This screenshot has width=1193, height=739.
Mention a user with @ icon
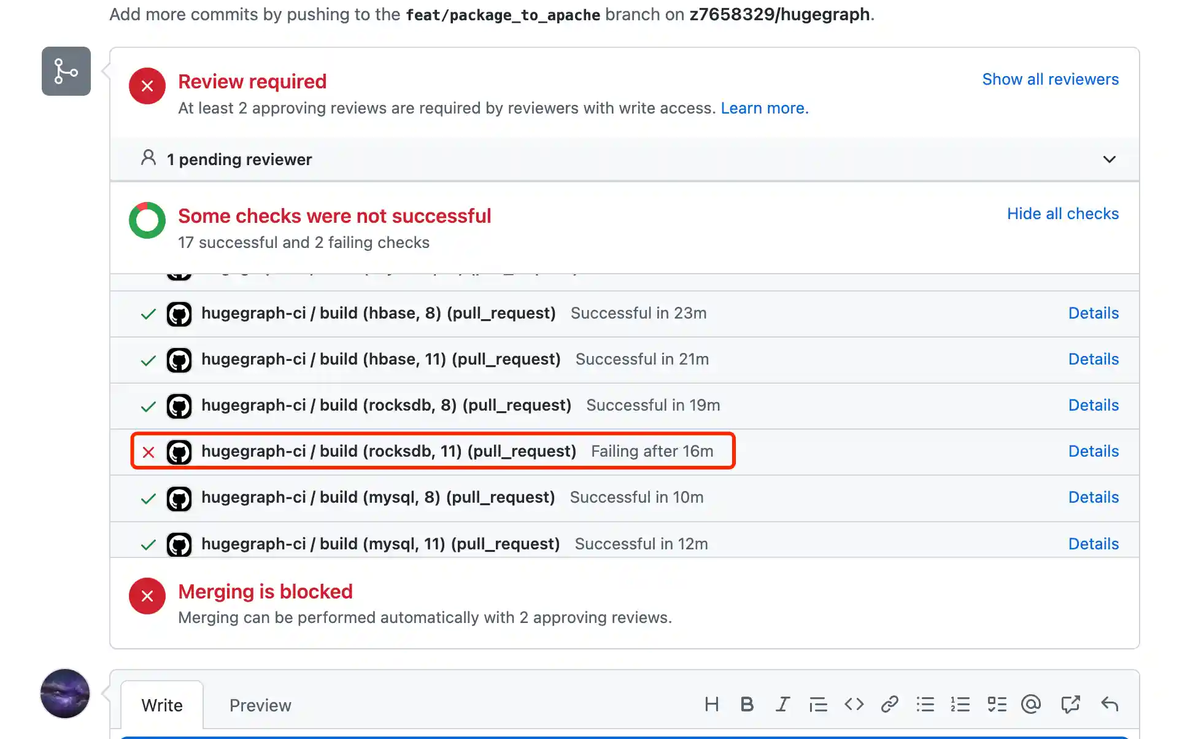click(1031, 704)
